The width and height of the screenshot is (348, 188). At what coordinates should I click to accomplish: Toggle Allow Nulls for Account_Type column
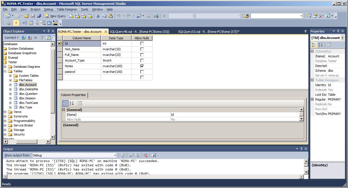click(142, 60)
